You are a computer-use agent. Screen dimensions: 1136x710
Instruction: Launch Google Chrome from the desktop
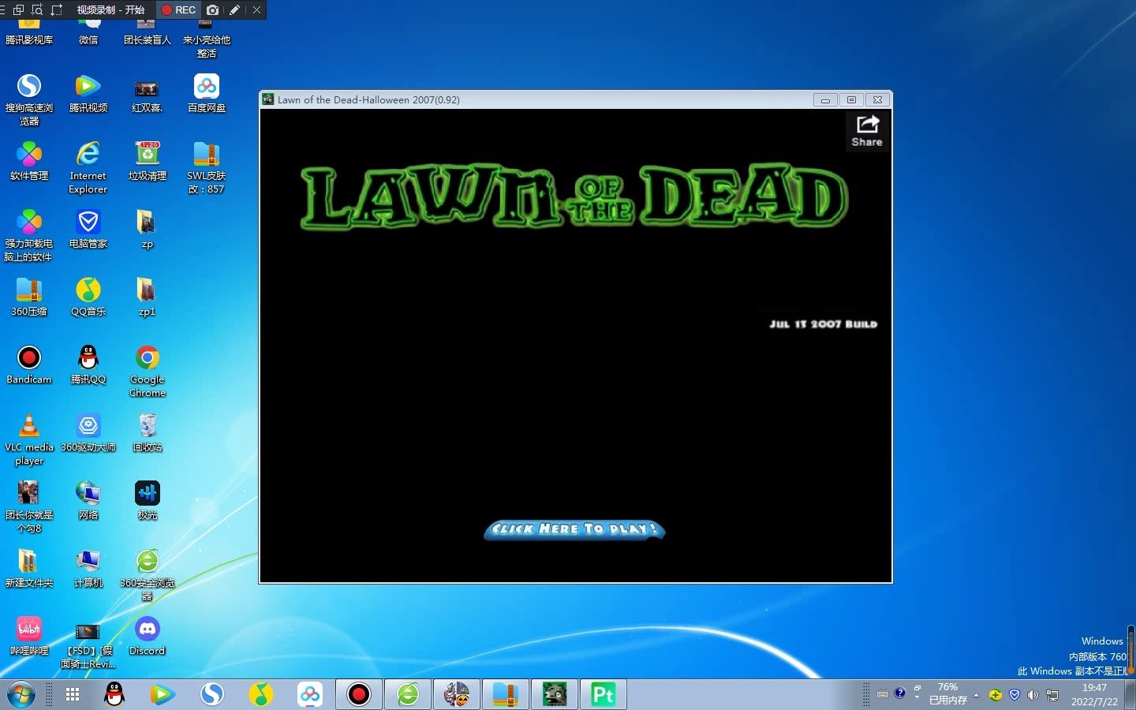pos(148,371)
